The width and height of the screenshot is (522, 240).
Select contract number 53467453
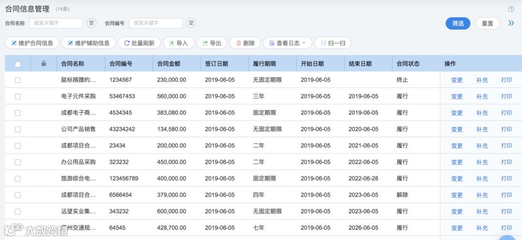(122, 96)
